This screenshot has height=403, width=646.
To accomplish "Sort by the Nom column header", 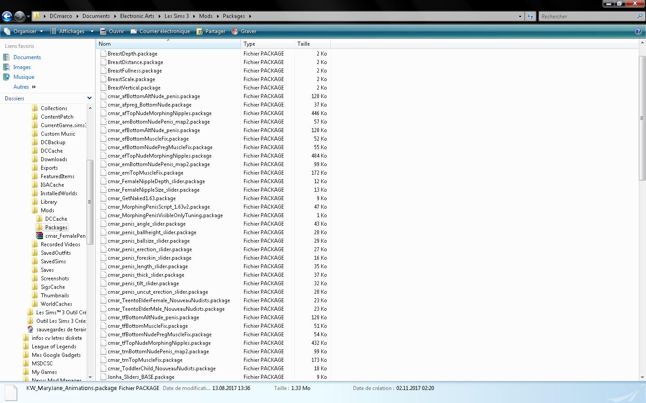I will [x=168, y=44].
